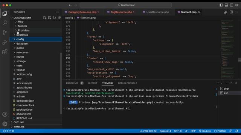
Task: Click New Folder icon in Explorer header
Action: click(49, 18)
